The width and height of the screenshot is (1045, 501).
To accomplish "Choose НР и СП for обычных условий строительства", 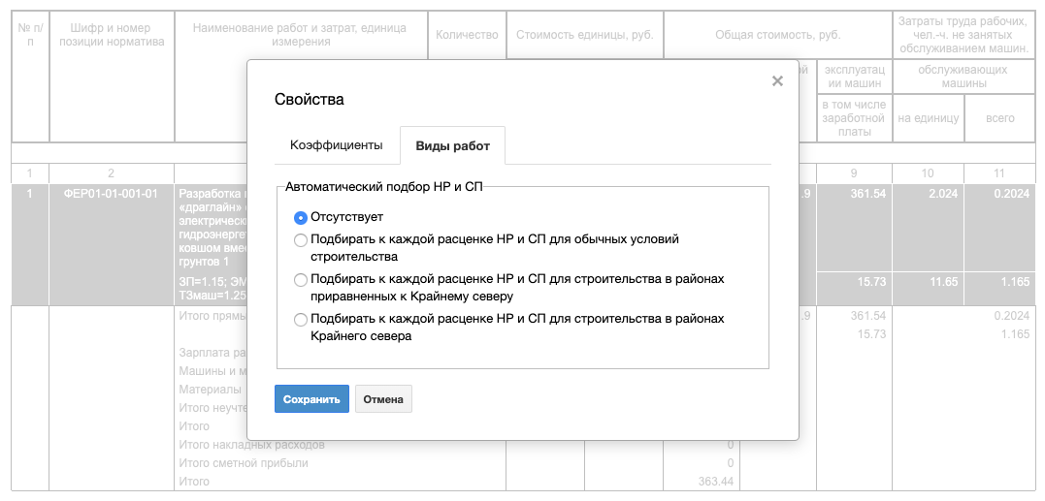I will (x=301, y=239).
